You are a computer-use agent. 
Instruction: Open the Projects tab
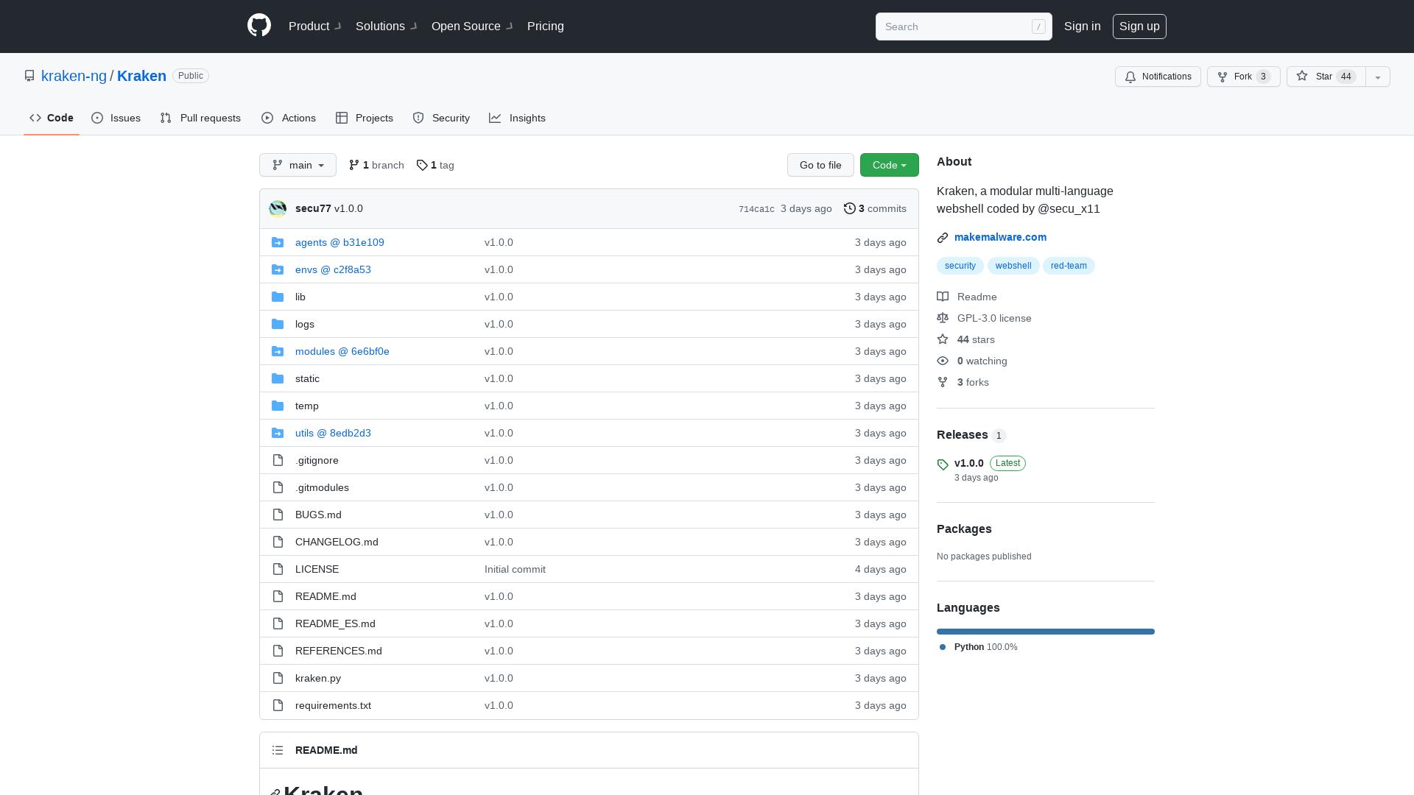[x=365, y=118]
